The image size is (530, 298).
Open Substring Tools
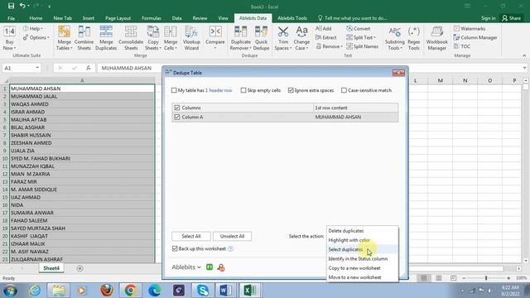pos(394,38)
